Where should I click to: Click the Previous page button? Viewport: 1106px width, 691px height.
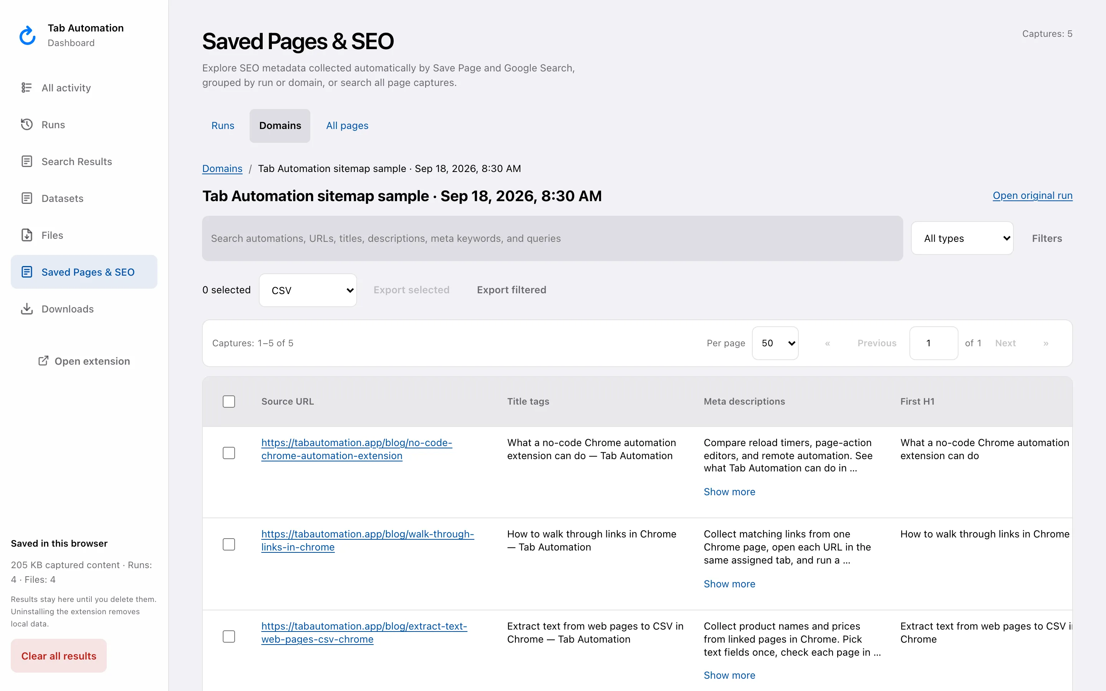point(877,343)
